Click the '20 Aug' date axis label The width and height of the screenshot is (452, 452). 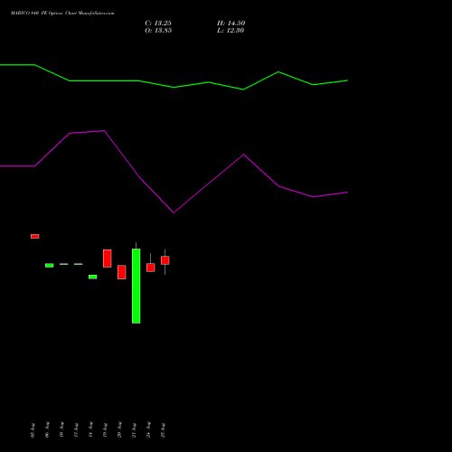pos(119,430)
